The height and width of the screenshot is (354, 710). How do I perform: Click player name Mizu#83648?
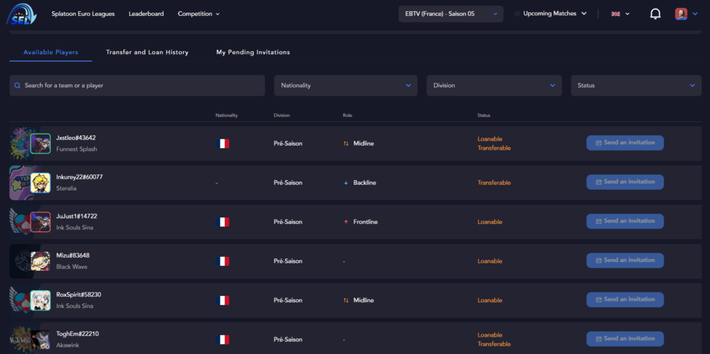[x=72, y=256]
